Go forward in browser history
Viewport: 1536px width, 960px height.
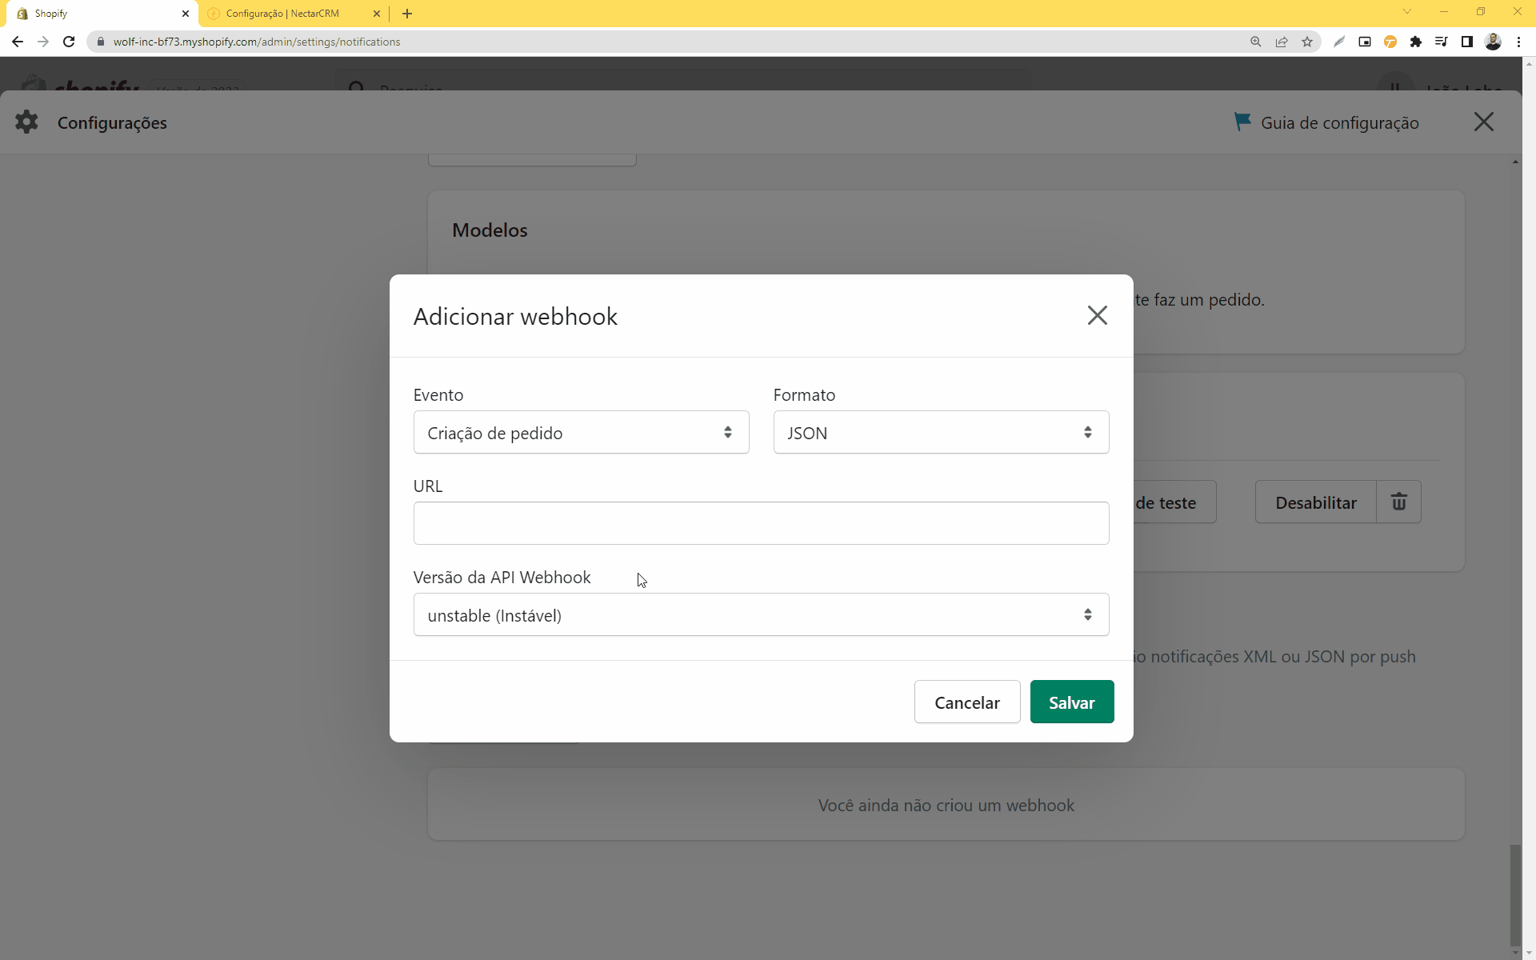[x=43, y=42]
